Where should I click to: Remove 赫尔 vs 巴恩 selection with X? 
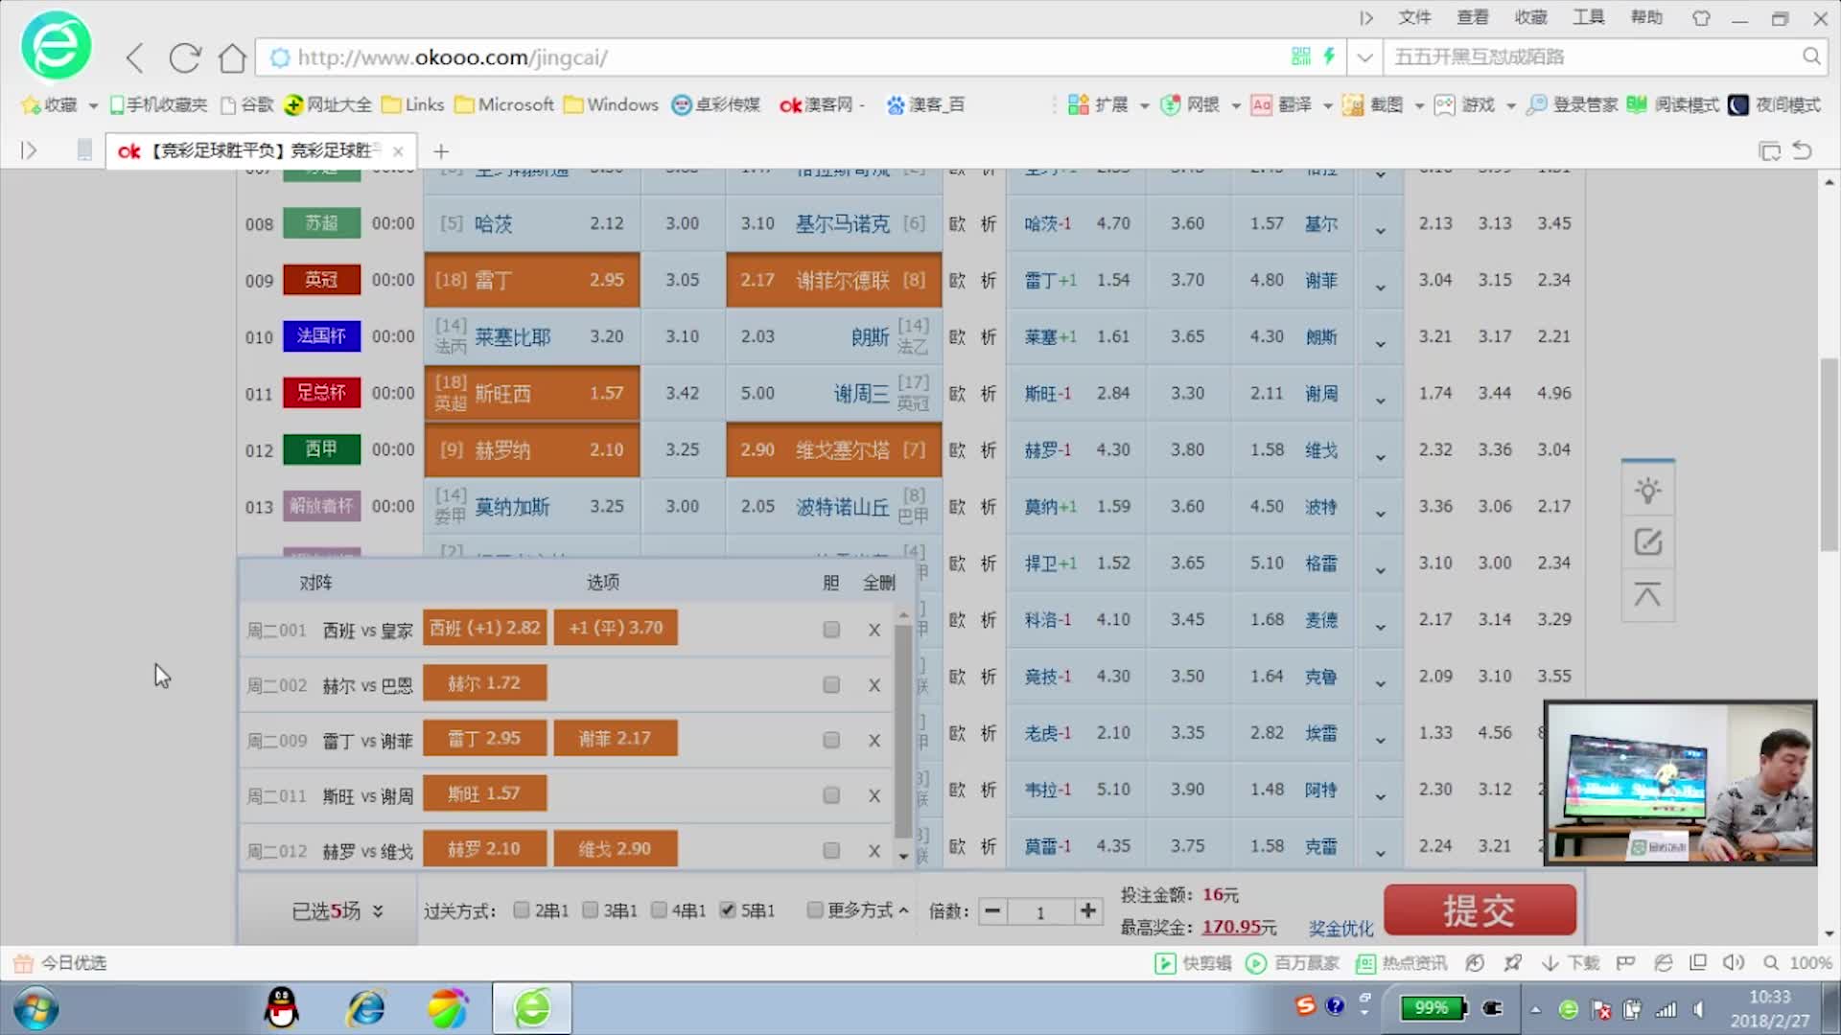click(874, 685)
